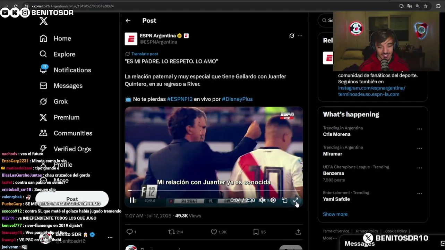Click the Communities people icon
The image size is (445, 250).
tap(43, 133)
